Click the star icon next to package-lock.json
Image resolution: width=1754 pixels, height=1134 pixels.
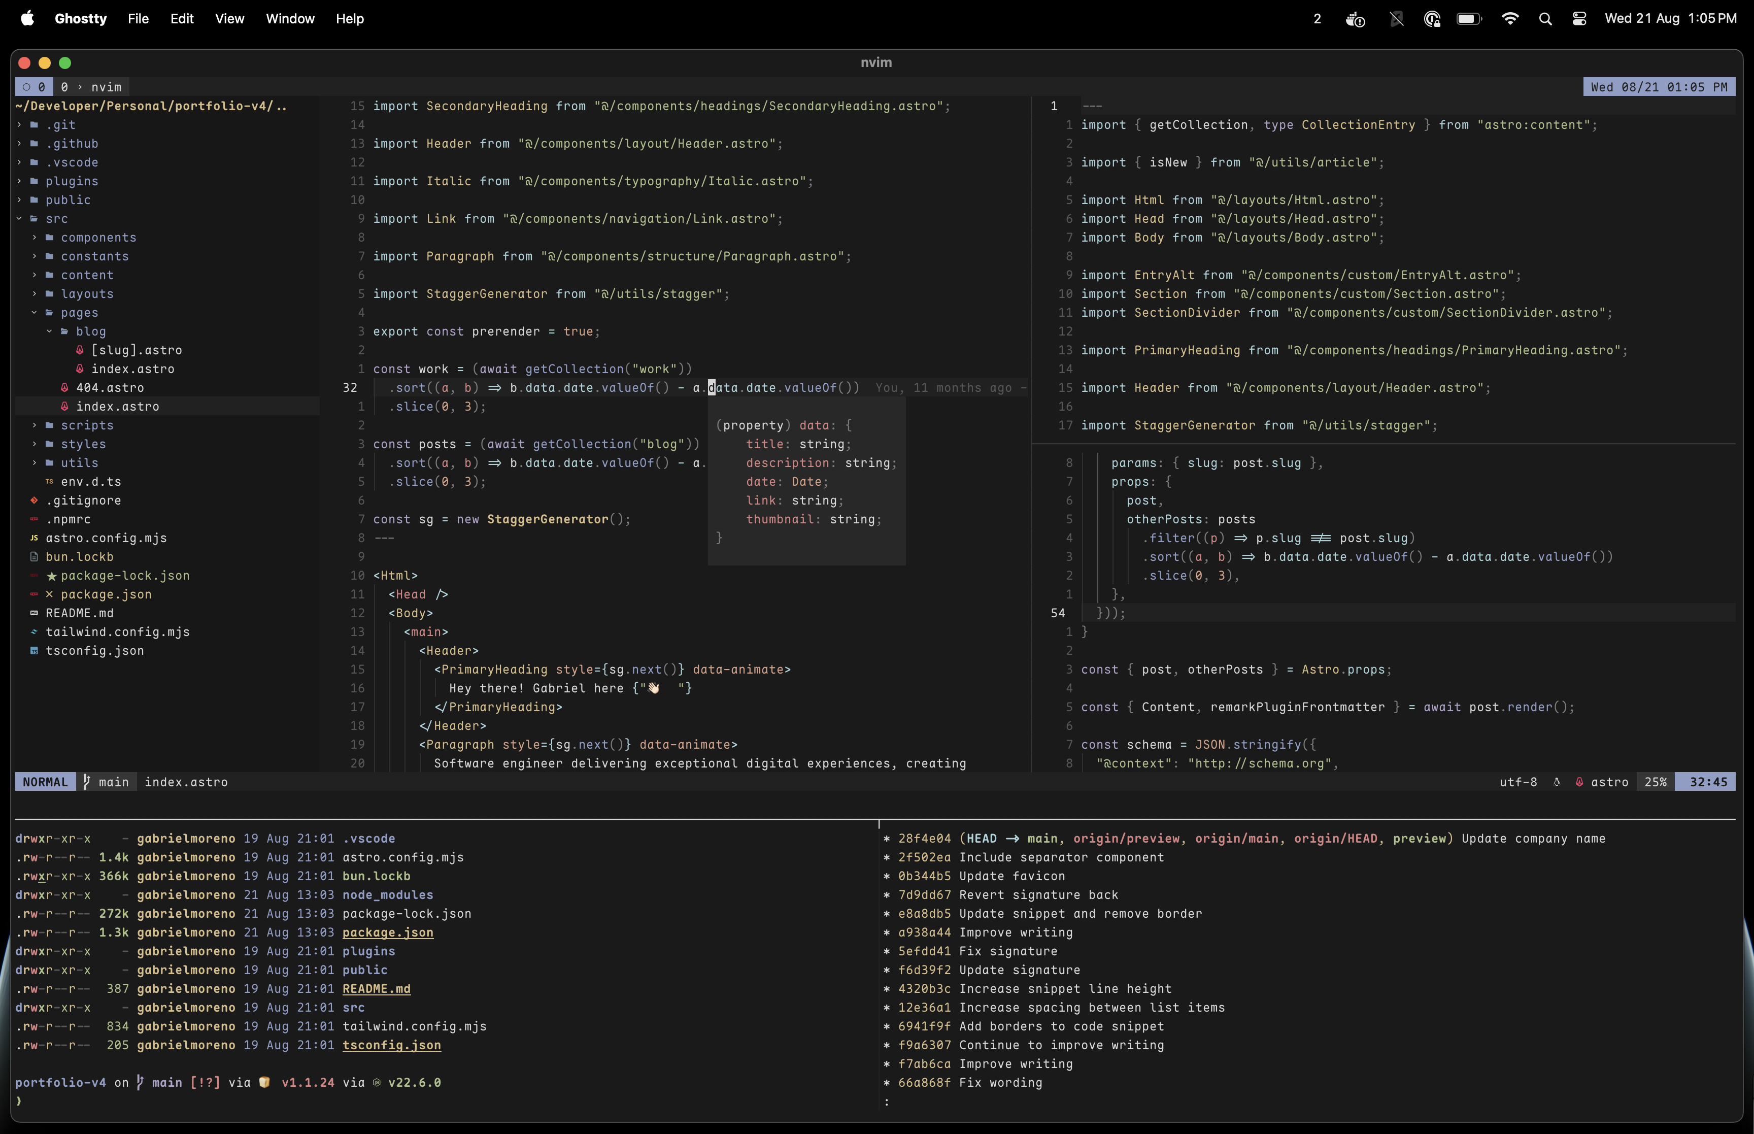coord(51,576)
